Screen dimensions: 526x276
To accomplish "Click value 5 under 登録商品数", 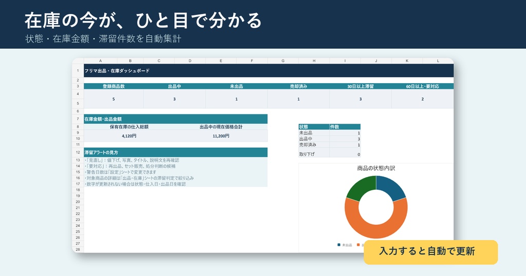I will pos(114,99).
